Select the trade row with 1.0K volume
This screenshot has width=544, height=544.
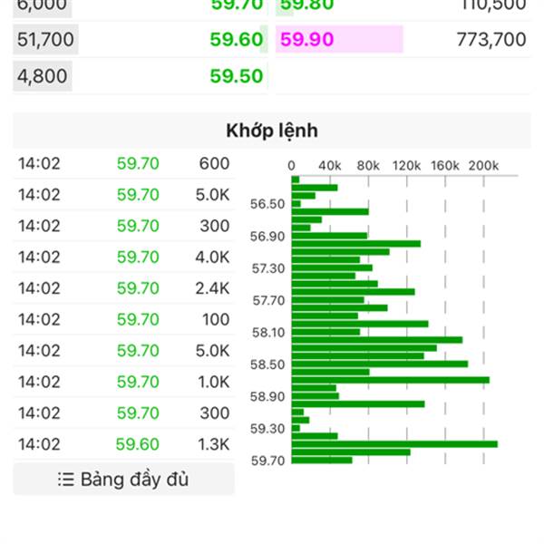point(123,382)
